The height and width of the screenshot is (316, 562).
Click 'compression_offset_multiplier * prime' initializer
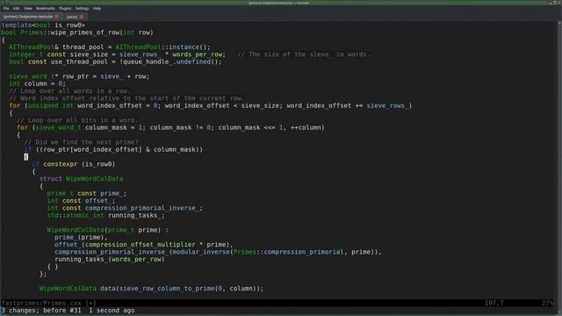point(155,245)
